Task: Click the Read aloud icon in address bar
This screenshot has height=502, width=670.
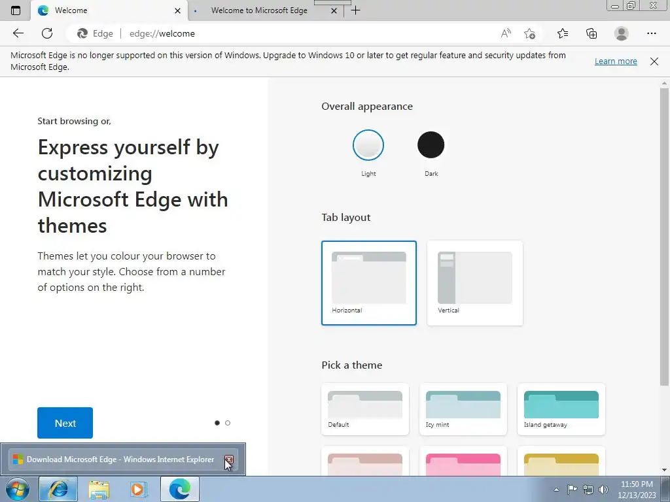Action: (506, 33)
